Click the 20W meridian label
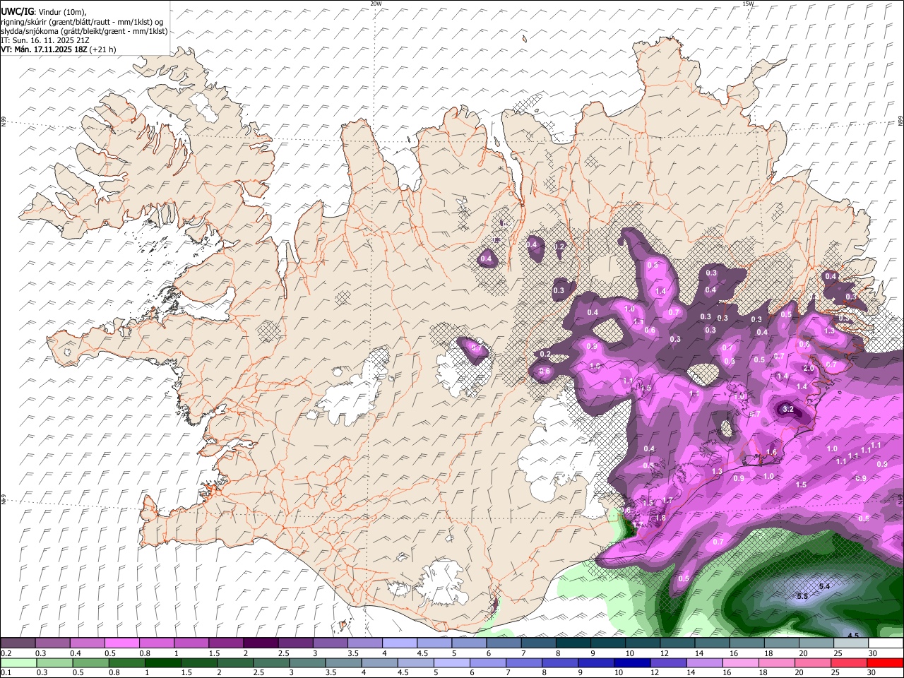This screenshot has width=904, height=678. coord(376,4)
